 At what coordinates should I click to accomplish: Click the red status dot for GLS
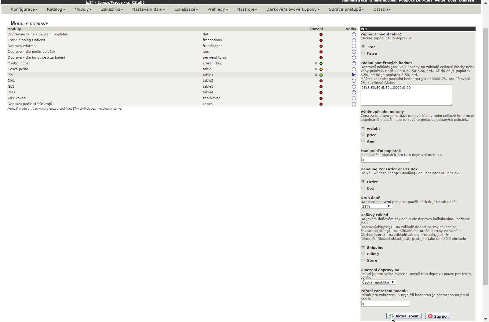(x=321, y=87)
